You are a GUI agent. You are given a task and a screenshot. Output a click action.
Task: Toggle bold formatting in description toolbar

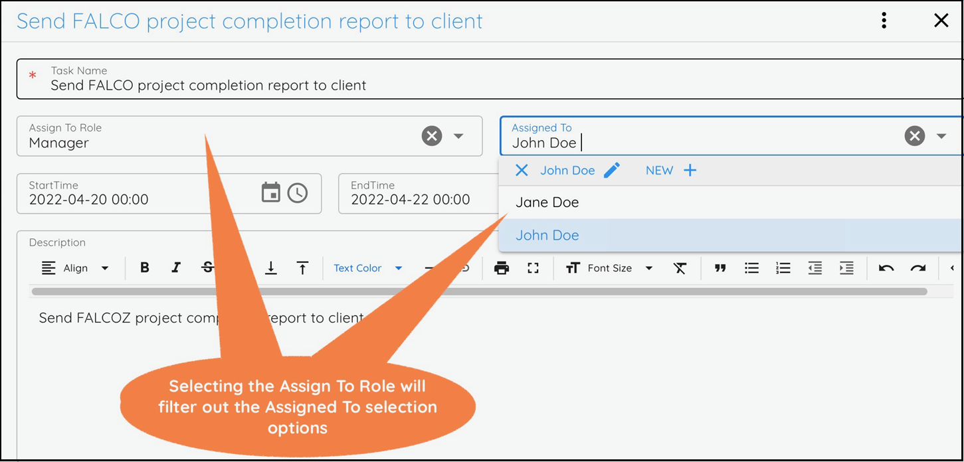click(x=145, y=268)
